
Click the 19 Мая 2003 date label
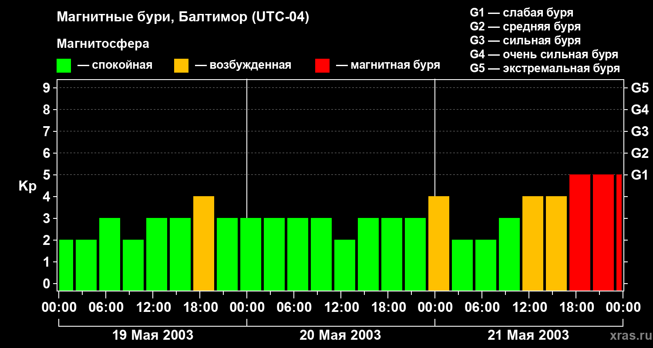[x=153, y=335]
